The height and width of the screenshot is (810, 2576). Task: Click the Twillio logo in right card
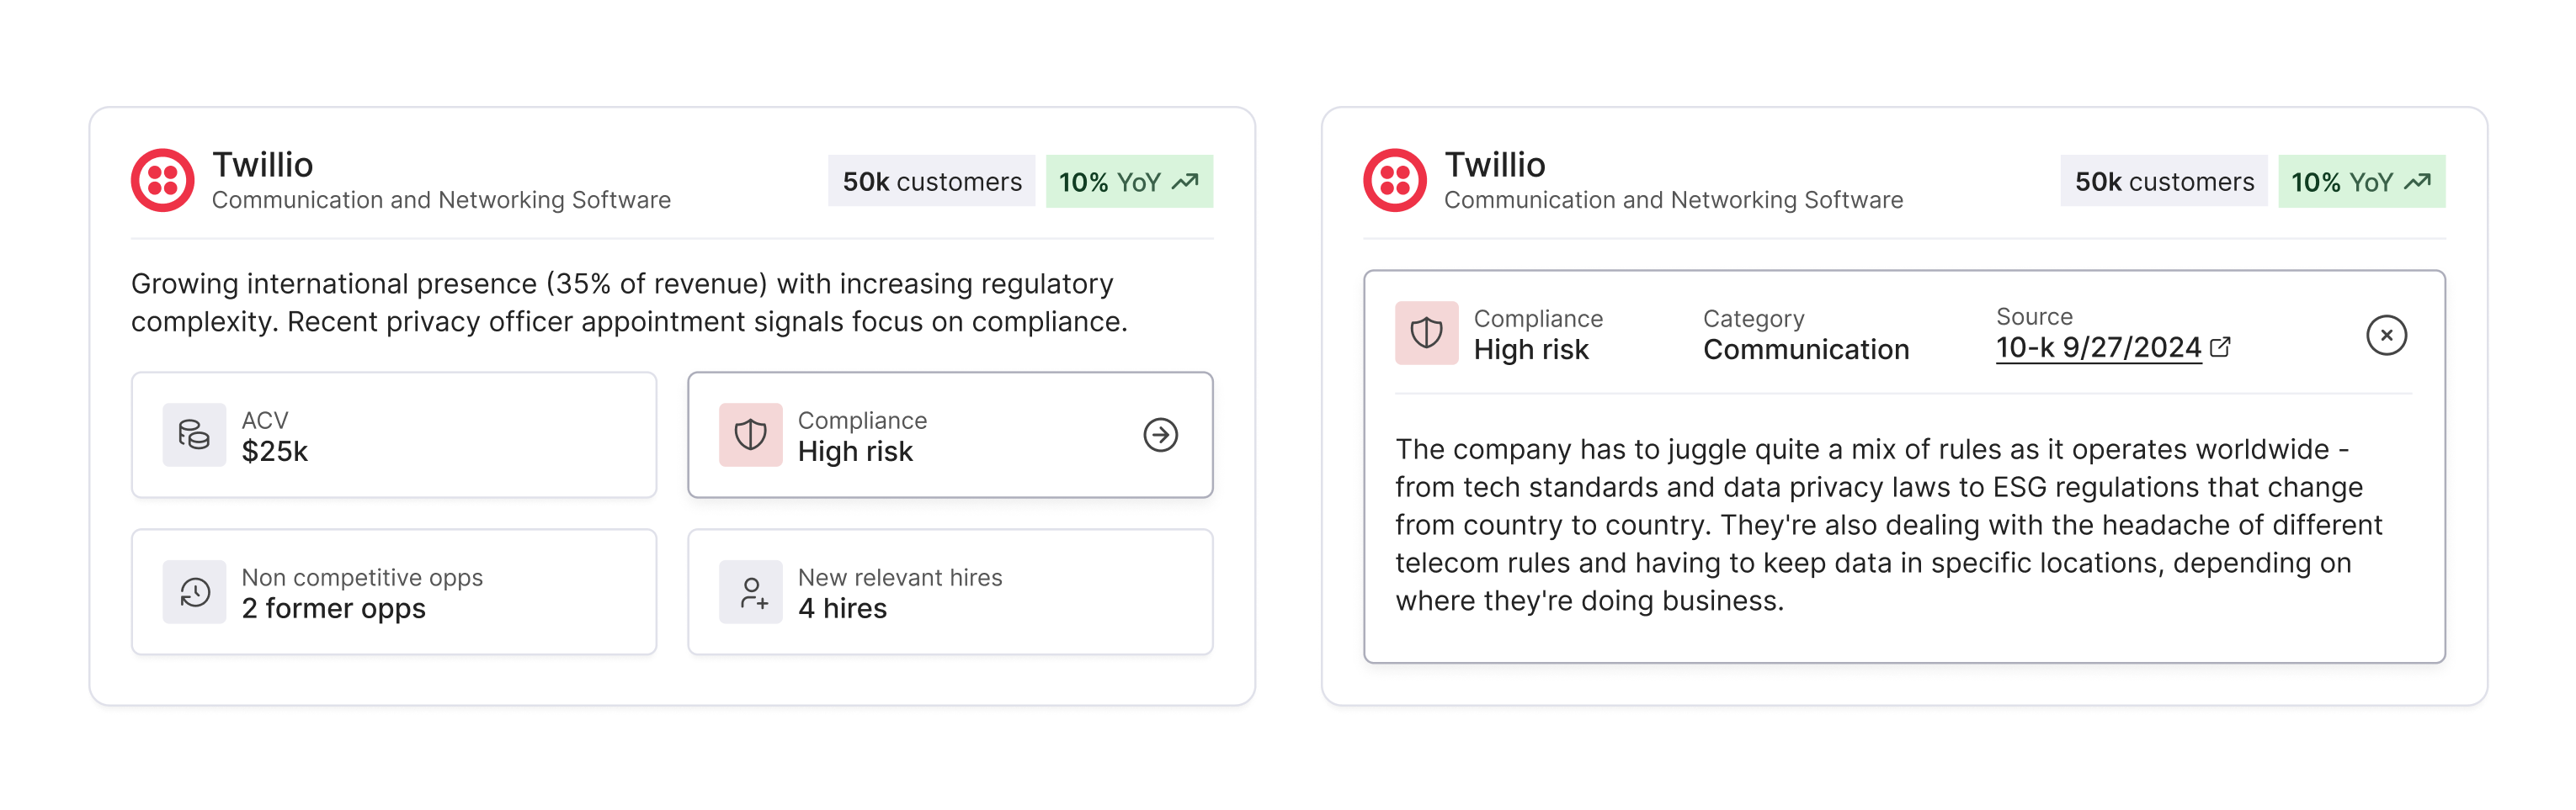[1394, 181]
